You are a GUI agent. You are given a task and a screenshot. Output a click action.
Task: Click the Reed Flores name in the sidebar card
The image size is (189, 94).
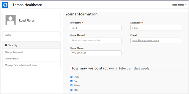[x=27, y=20]
